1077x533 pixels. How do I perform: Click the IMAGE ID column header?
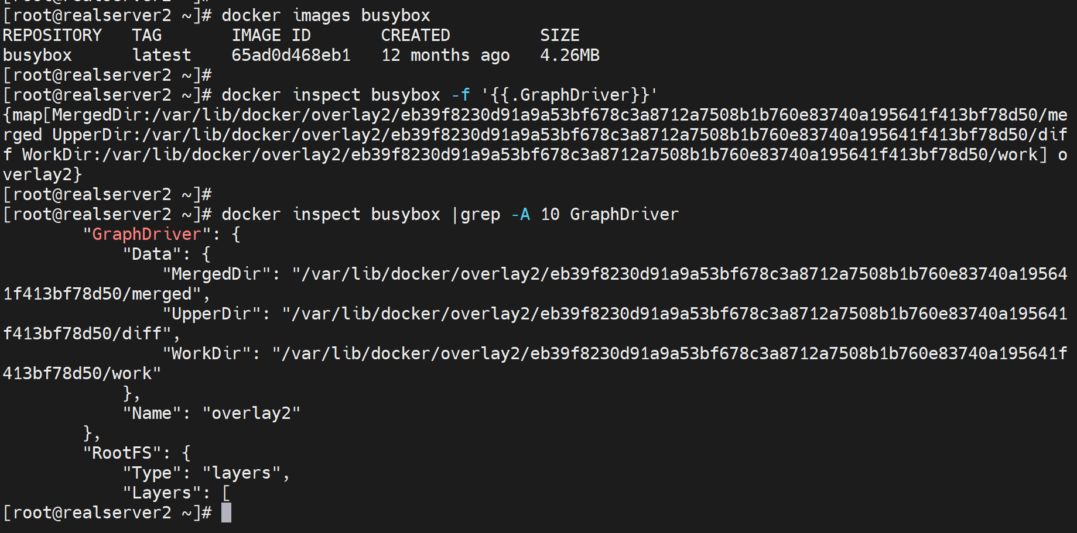click(271, 36)
